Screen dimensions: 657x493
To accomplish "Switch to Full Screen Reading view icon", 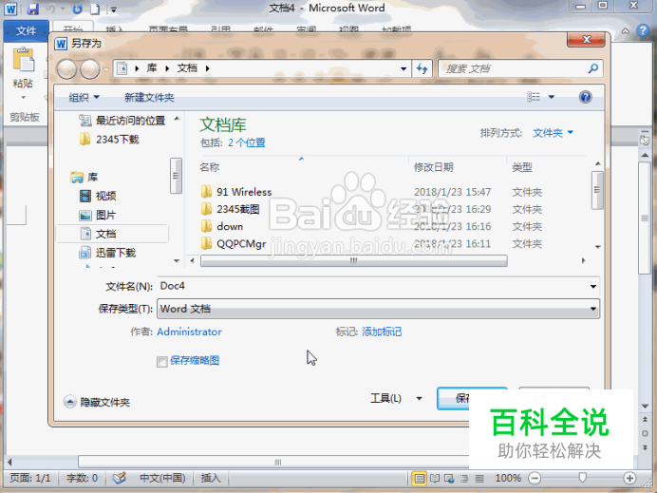I will pos(435,478).
